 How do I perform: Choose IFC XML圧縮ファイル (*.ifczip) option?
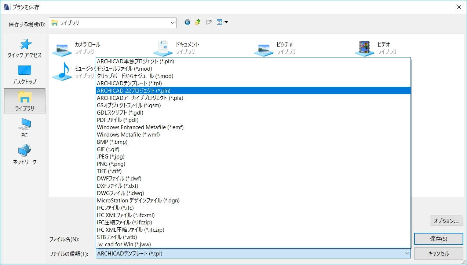253,230
